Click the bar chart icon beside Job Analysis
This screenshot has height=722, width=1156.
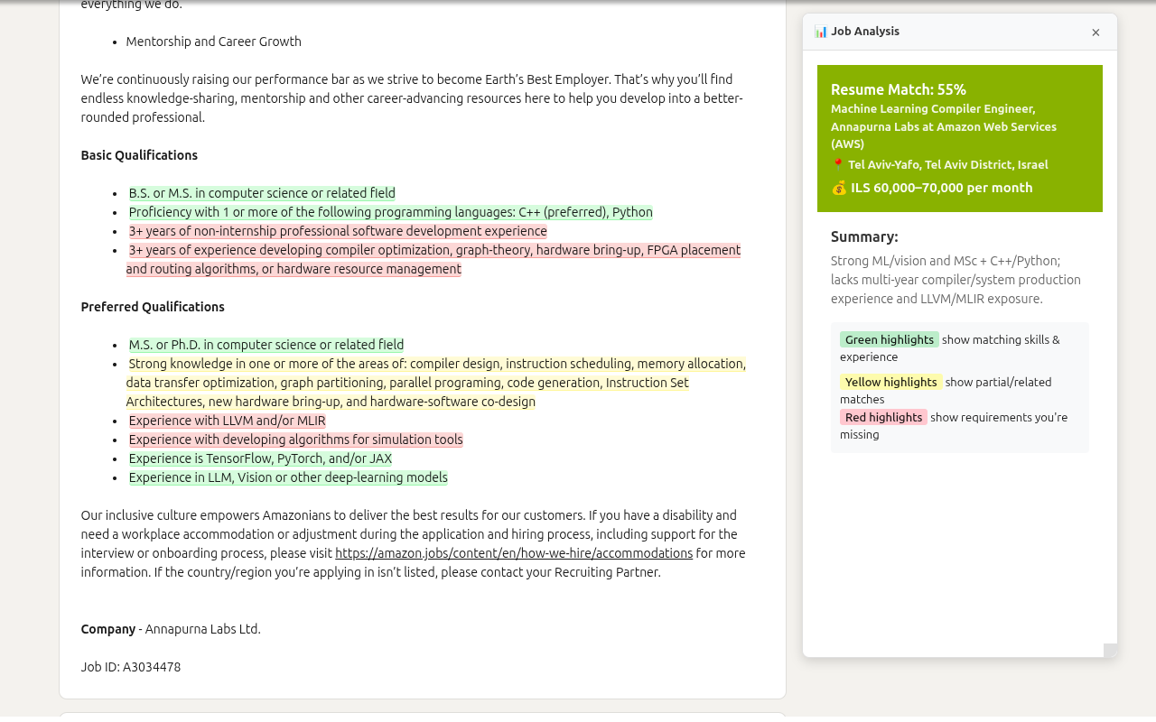point(821,32)
